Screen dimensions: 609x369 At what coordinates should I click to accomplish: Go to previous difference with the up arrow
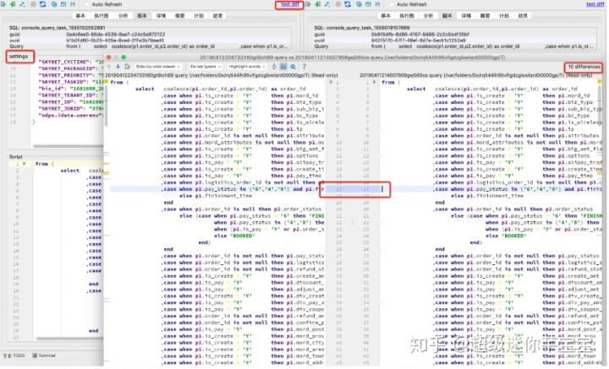coord(109,67)
